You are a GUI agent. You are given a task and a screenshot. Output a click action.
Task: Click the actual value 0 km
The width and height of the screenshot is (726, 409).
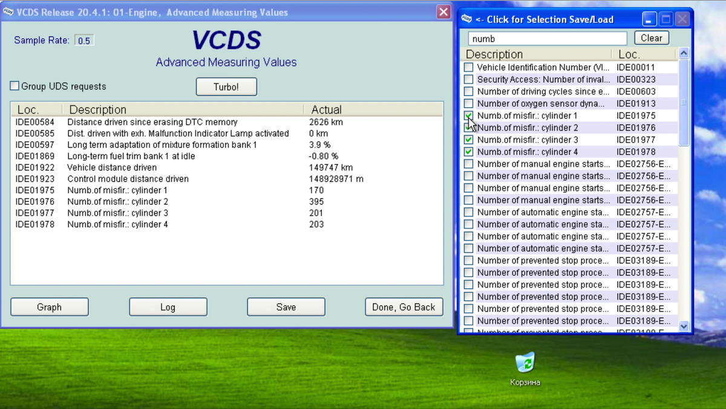pyautogui.click(x=318, y=134)
